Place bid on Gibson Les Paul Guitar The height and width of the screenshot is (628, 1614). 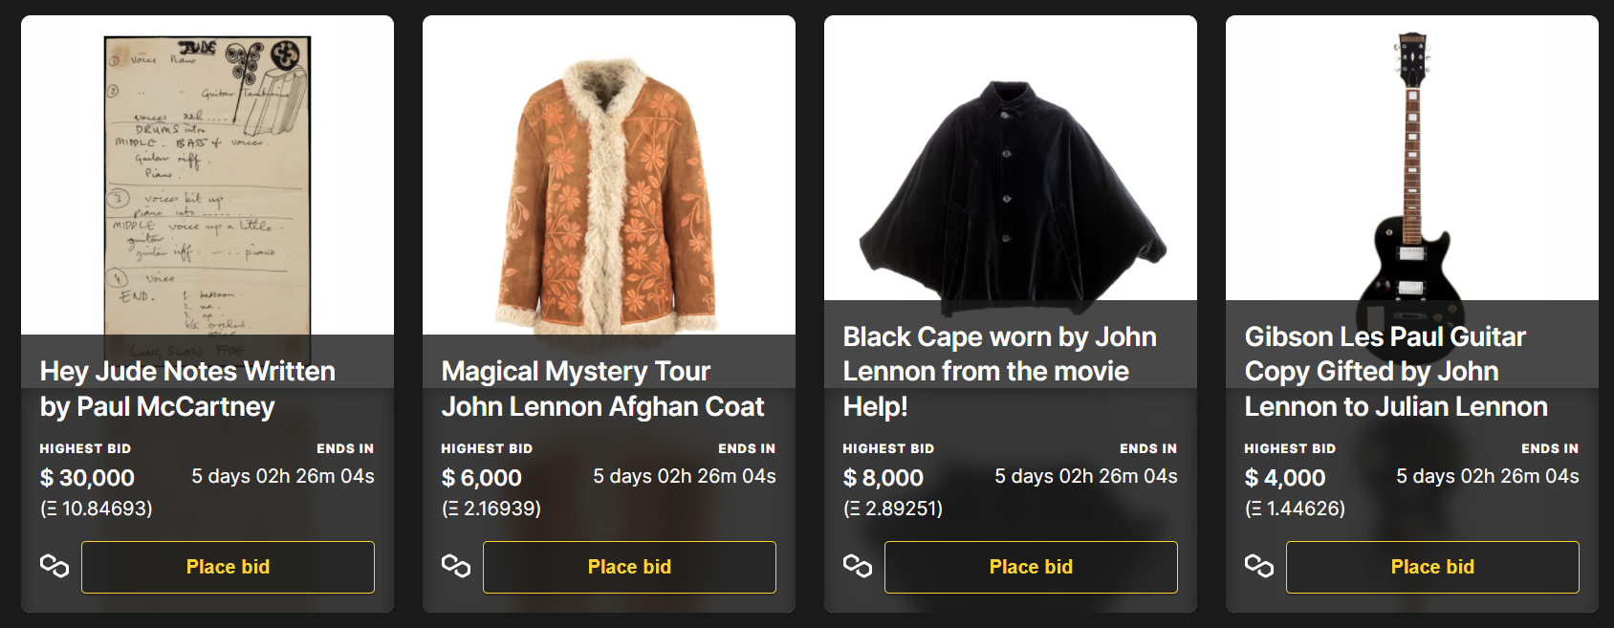pos(1432,567)
